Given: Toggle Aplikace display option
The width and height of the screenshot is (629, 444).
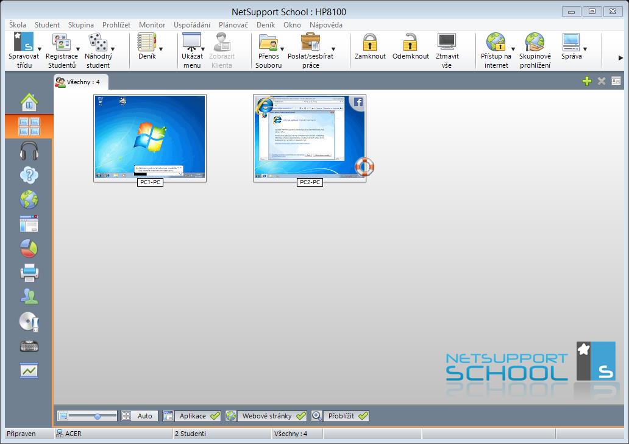Looking at the screenshot, I should point(192,416).
